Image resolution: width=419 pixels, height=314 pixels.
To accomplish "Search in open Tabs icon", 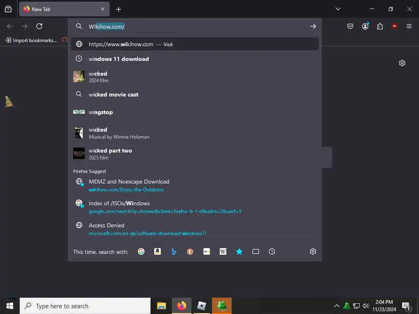I will (x=255, y=251).
